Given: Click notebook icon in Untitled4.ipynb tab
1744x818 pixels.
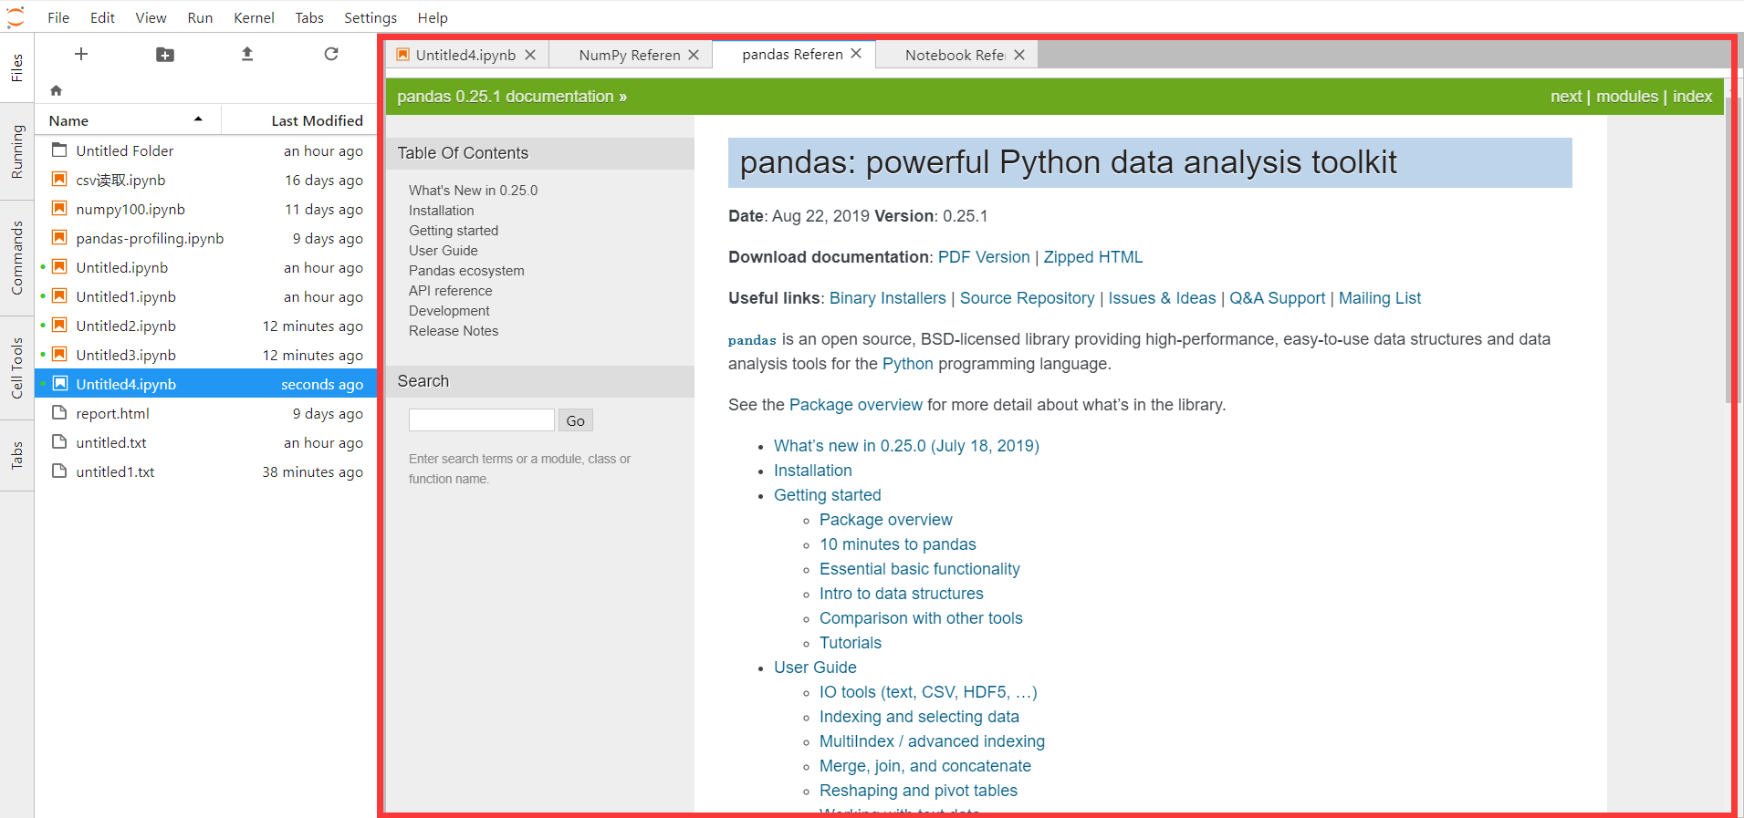Looking at the screenshot, I should tap(403, 55).
